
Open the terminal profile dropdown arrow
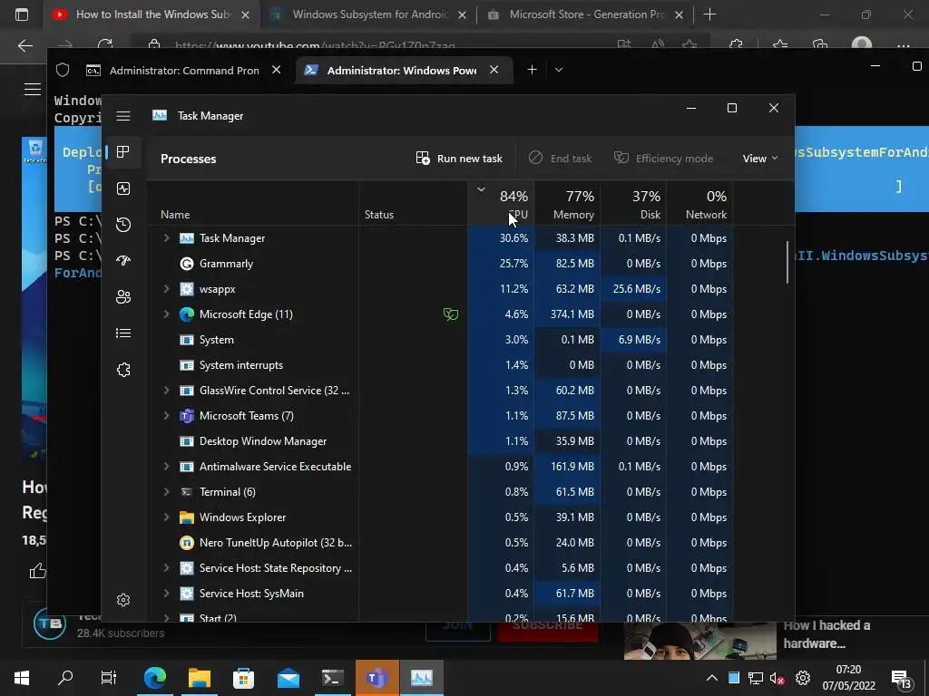[x=558, y=70]
